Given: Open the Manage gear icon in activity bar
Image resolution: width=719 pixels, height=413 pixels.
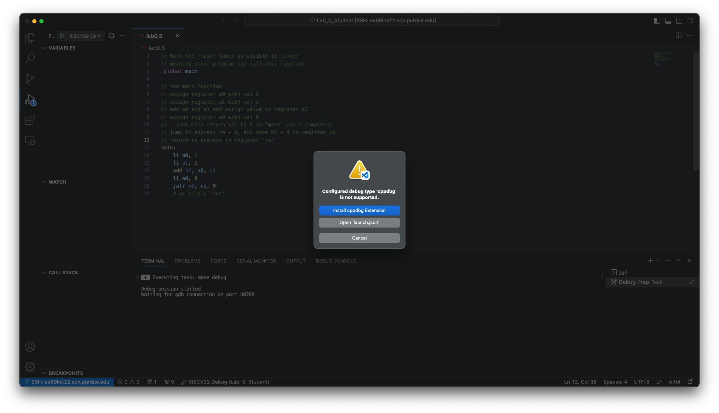Looking at the screenshot, I should [x=30, y=367].
